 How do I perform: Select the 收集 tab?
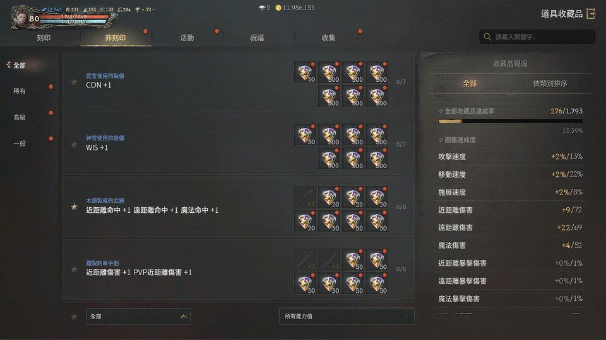[x=328, y=38]
